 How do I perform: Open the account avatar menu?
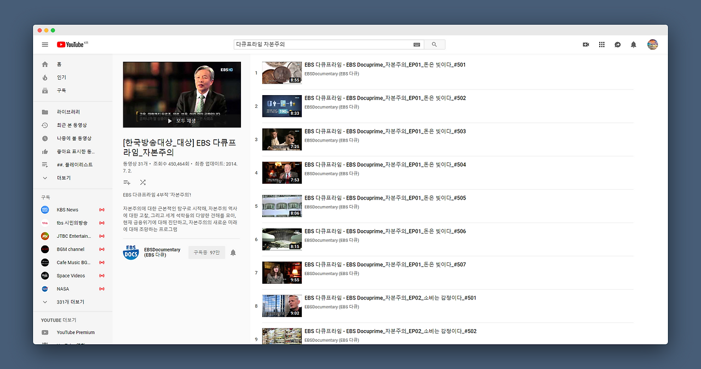coord(652,44)
